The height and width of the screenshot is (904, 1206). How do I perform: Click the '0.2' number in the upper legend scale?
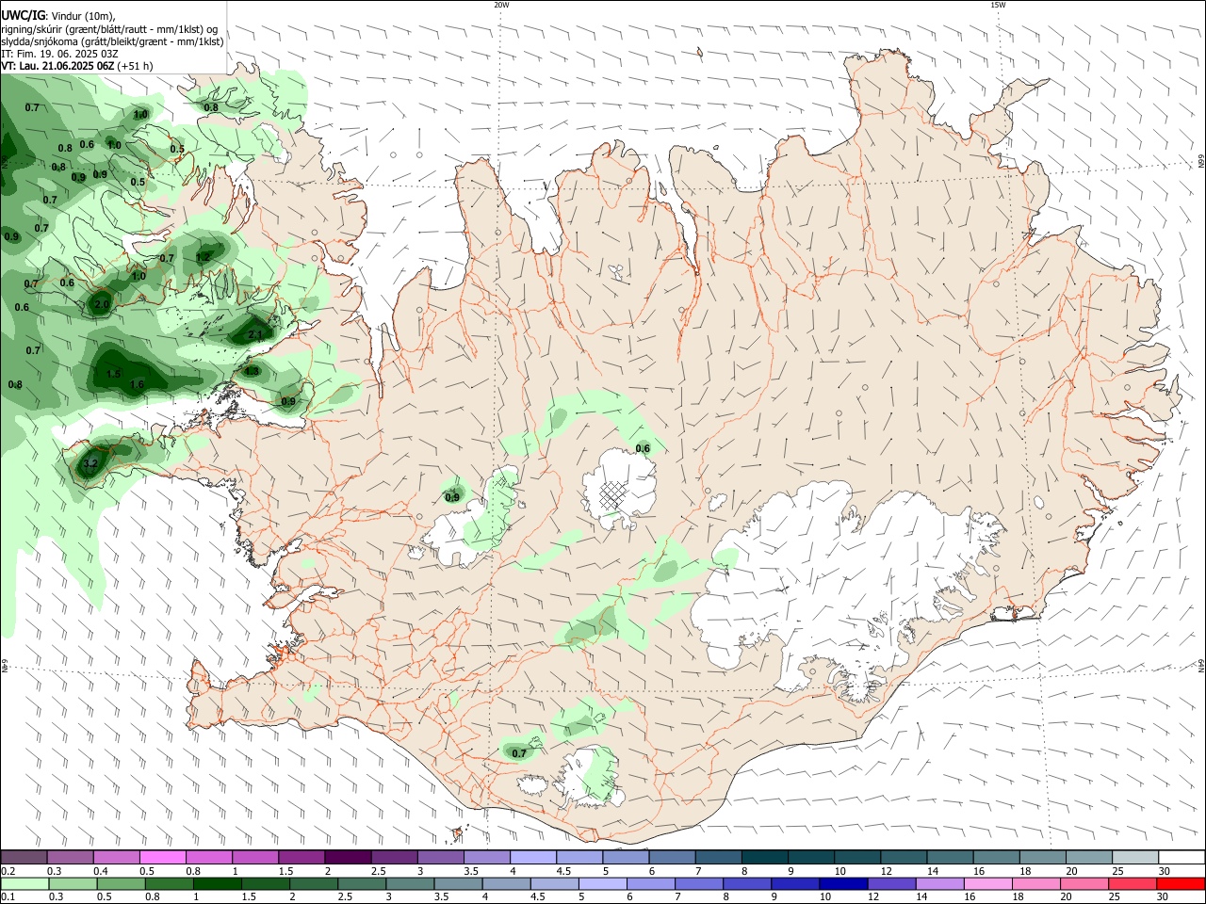8,871
